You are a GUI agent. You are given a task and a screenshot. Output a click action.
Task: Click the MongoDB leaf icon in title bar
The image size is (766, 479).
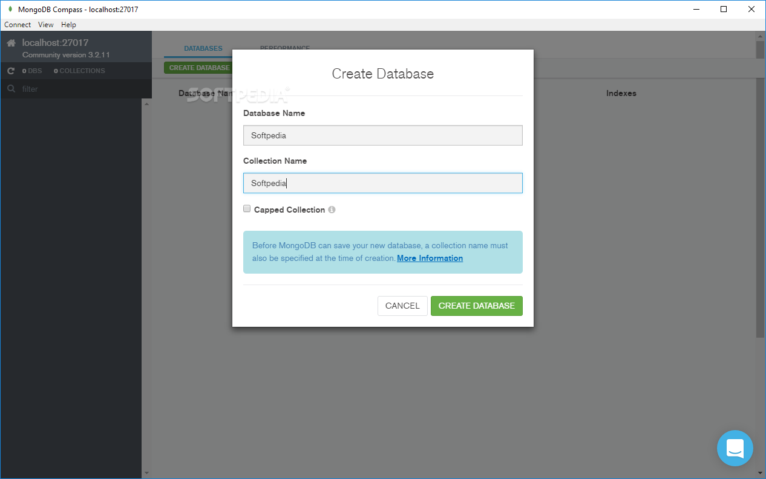pos(10,9)
